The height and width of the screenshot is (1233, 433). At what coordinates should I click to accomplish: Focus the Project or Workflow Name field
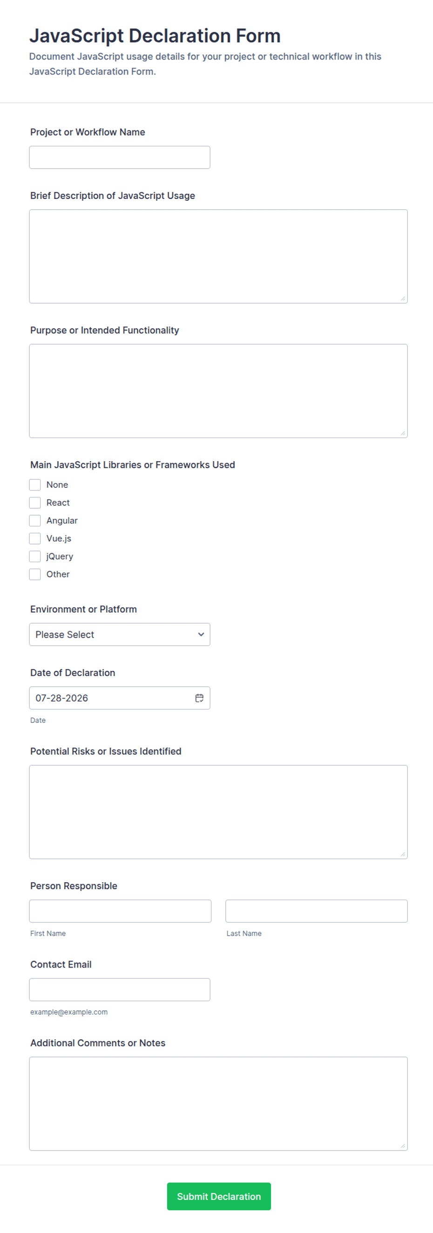coord(120,157)
